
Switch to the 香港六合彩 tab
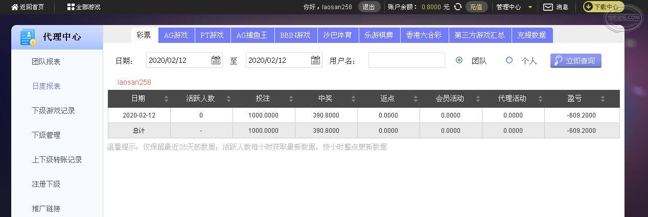(424, 35)
